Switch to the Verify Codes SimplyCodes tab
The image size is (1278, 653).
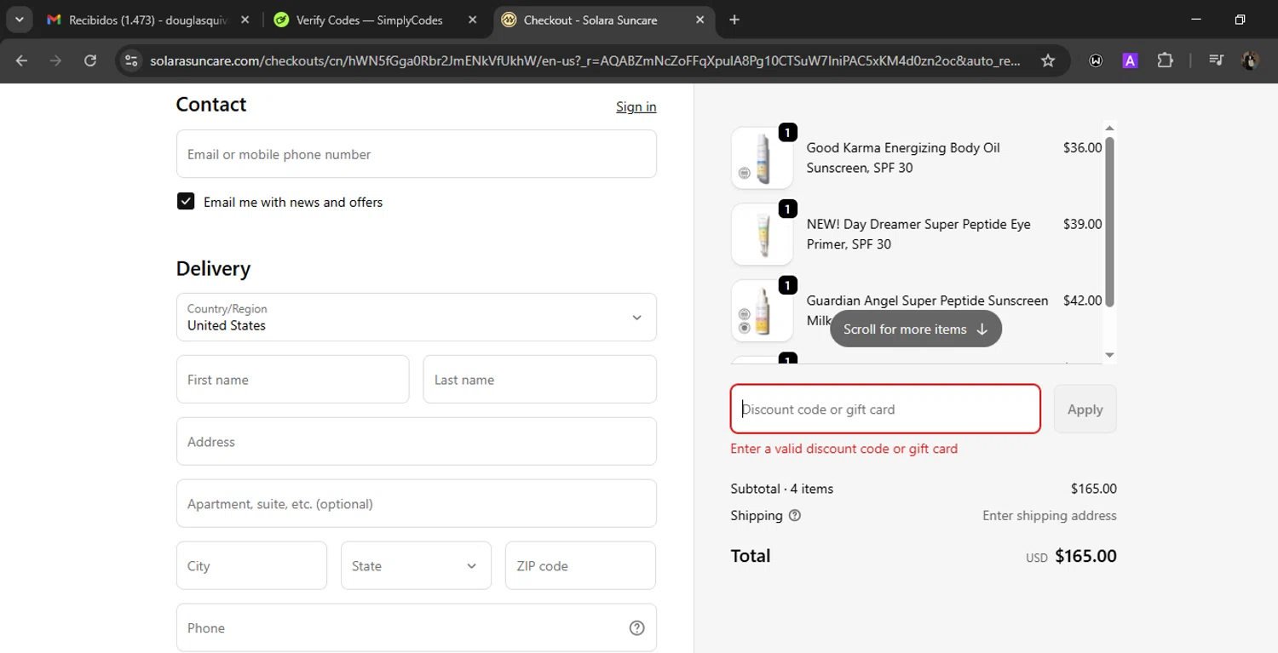(x=377, y=20)
